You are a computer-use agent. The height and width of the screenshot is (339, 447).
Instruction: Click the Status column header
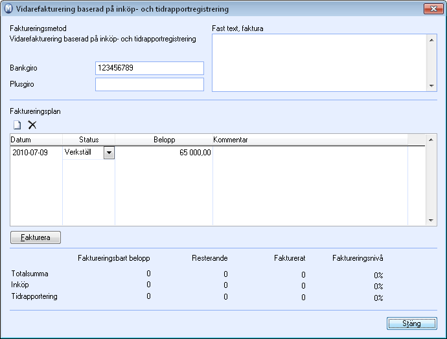point(89,140)
